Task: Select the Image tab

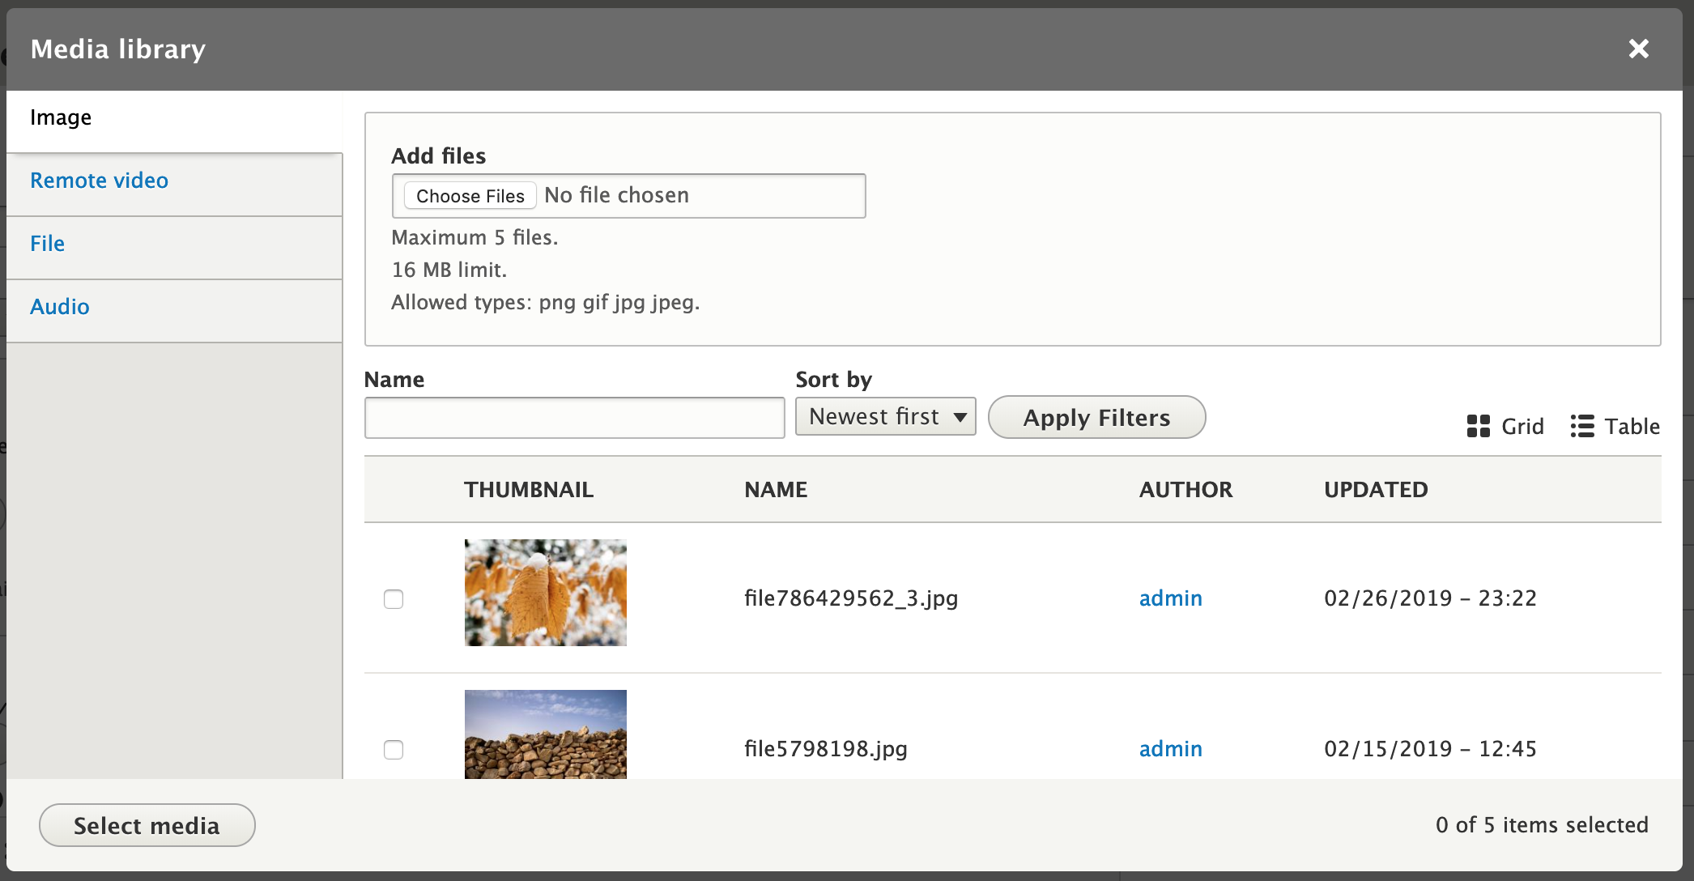Action: point(61,118)
